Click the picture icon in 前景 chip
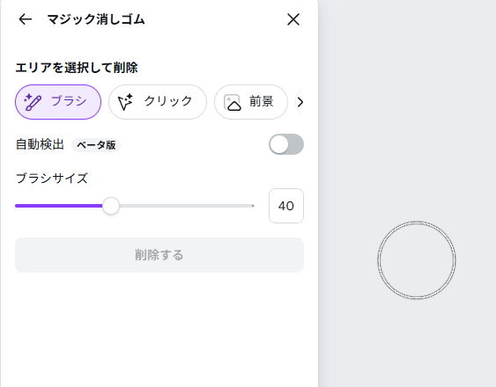Image resolution: width=496 pixels, height=387 pixels. [x=233, y=102]
